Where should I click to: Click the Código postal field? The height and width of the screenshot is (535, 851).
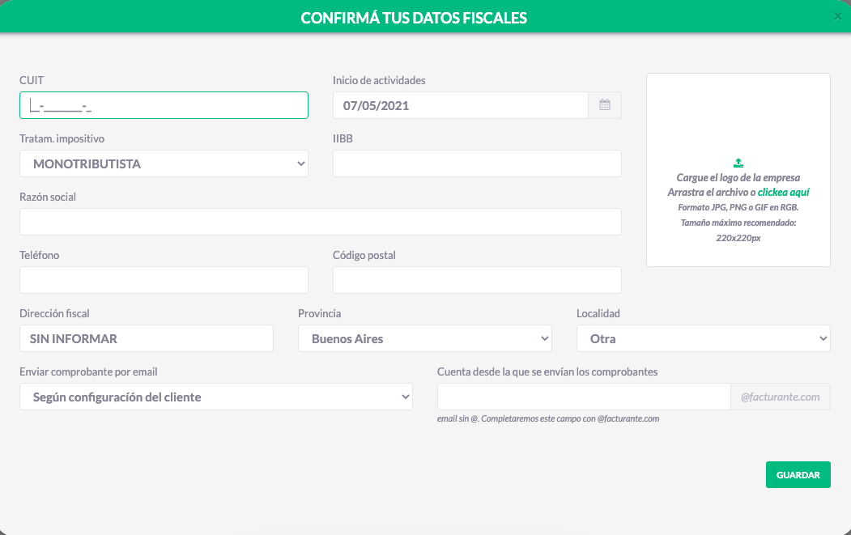477,280
